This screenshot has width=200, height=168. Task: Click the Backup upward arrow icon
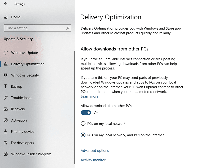pos(5,86)
